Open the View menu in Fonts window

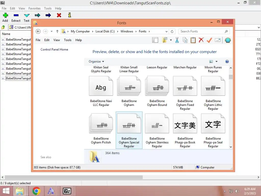click(x=57, y=40)
